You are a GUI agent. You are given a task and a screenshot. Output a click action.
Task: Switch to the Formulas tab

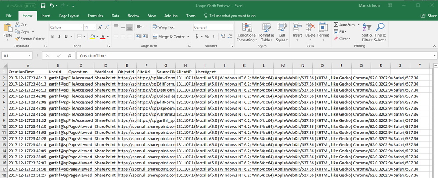tap(95, 16)
